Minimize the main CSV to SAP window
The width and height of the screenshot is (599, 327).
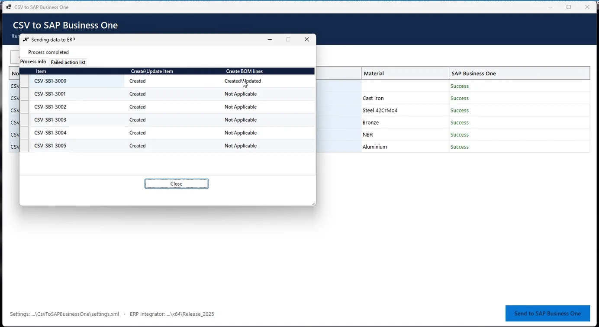coord(551,7)
